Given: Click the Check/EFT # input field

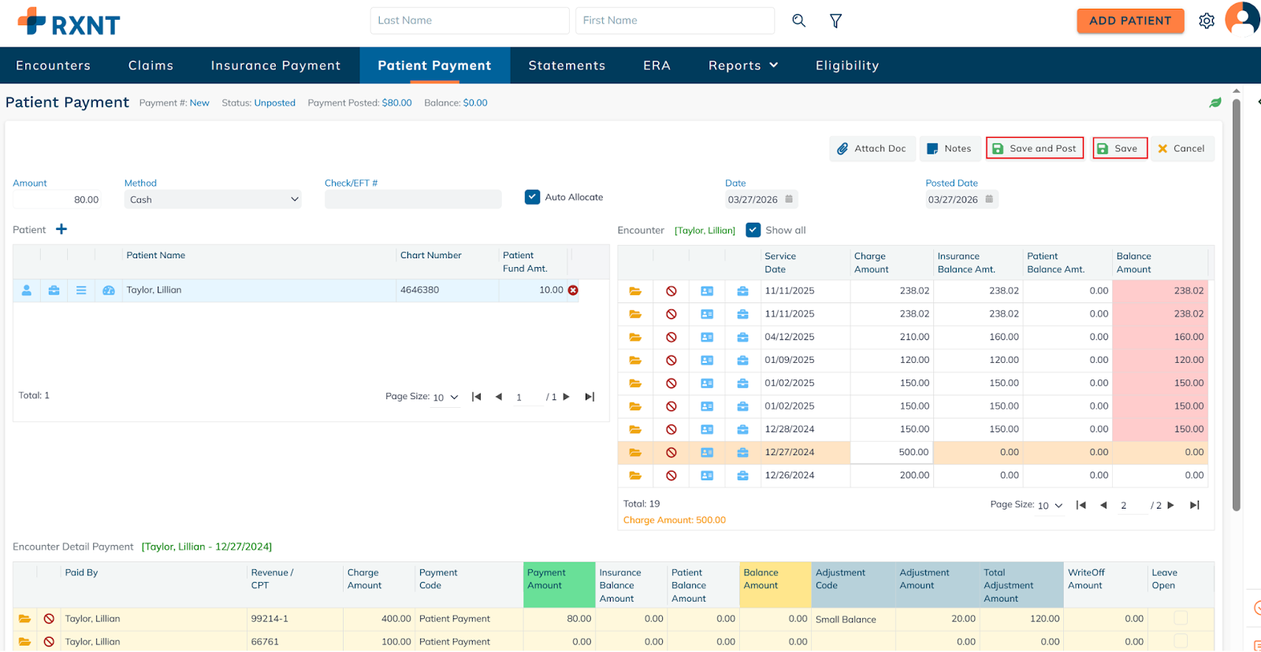Looking at the screenshot, I should pyautogui.click(x=413, y=200).
